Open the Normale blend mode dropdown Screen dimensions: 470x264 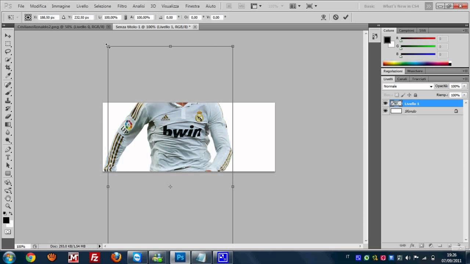[408, 86]
